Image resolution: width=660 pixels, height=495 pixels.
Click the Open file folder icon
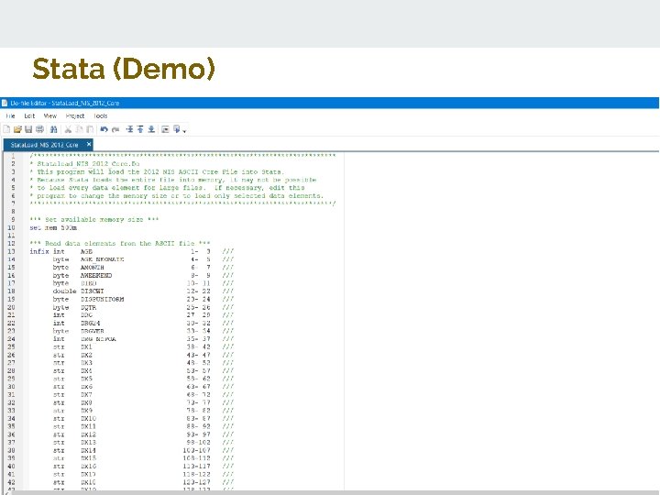coord(17,129)
